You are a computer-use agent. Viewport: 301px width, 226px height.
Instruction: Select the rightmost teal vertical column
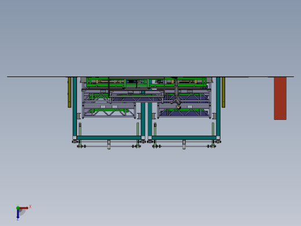(x=218, y=107)
